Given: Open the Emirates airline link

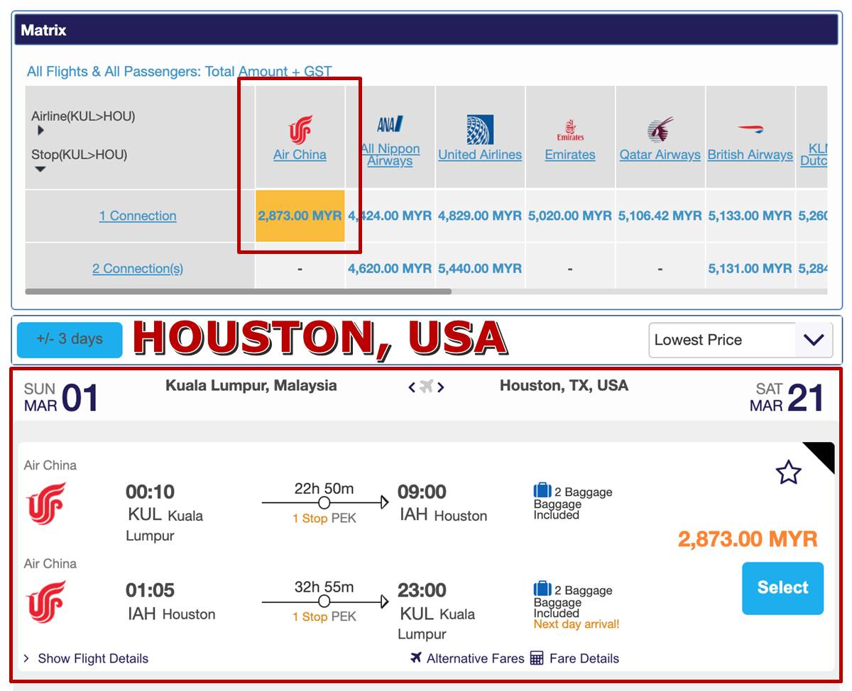Looking at the screenshot, I should [570, 155].
